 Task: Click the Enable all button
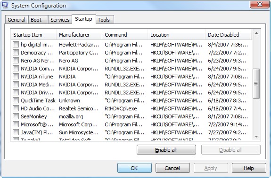click(166, 150)
